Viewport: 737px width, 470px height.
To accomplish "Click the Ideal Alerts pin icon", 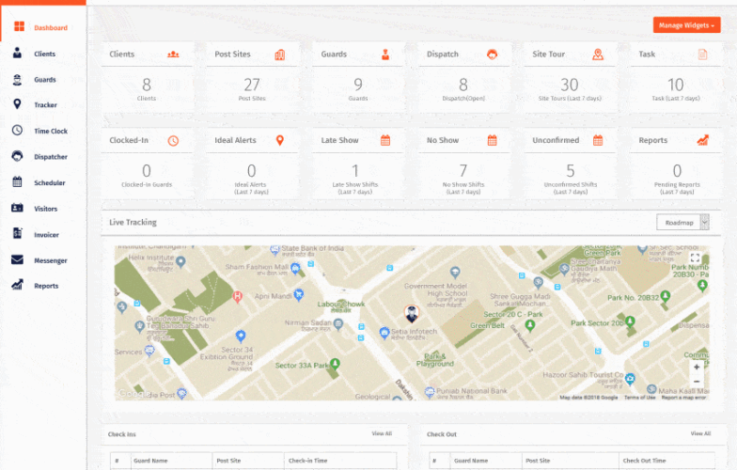I will pos(280,140).
